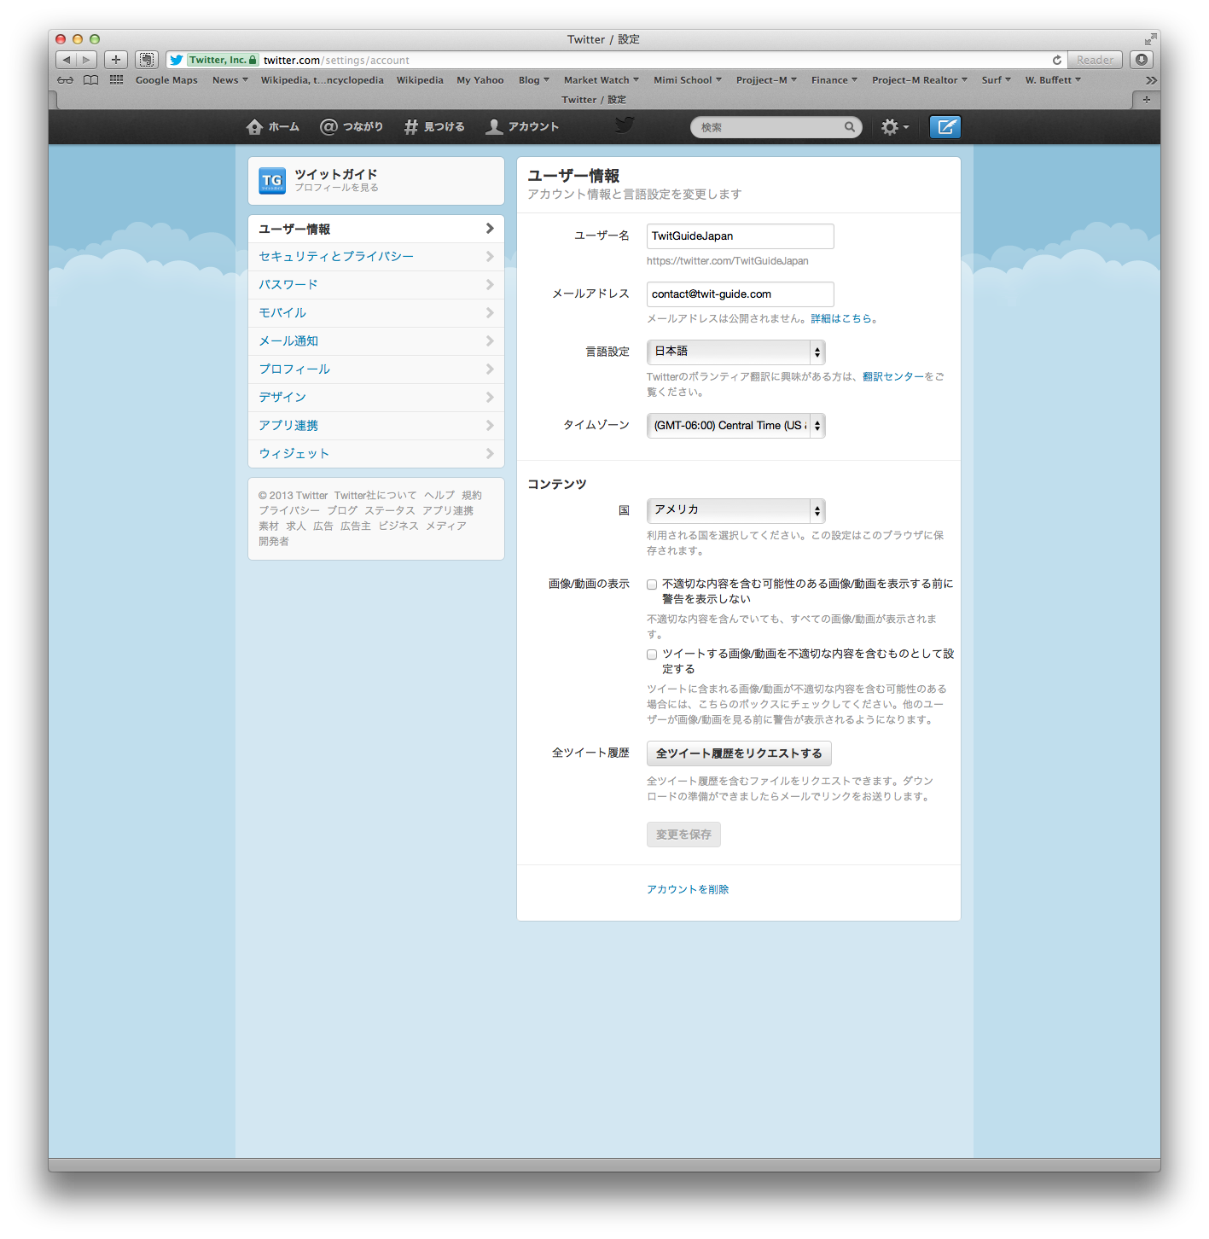Select デザイン in the settings sidebar
This screenshot has height=1239, width=1209.
click(x=376, y=398)
